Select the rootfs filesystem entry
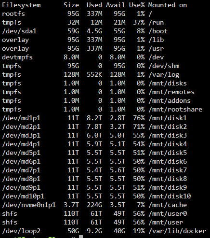This screenshot has height=238, width=210. 13,14
